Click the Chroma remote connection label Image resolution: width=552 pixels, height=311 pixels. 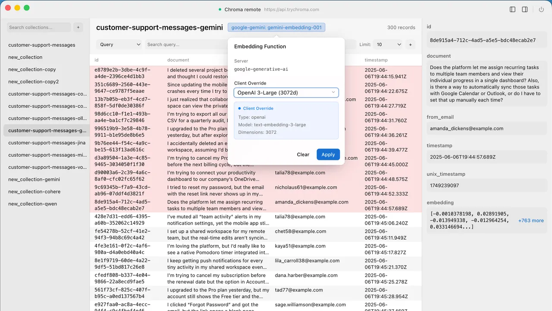tap(242, 10)
